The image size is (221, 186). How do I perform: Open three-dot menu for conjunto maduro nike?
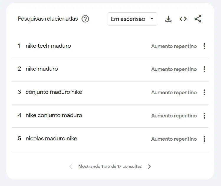click(x=204, y=92)
